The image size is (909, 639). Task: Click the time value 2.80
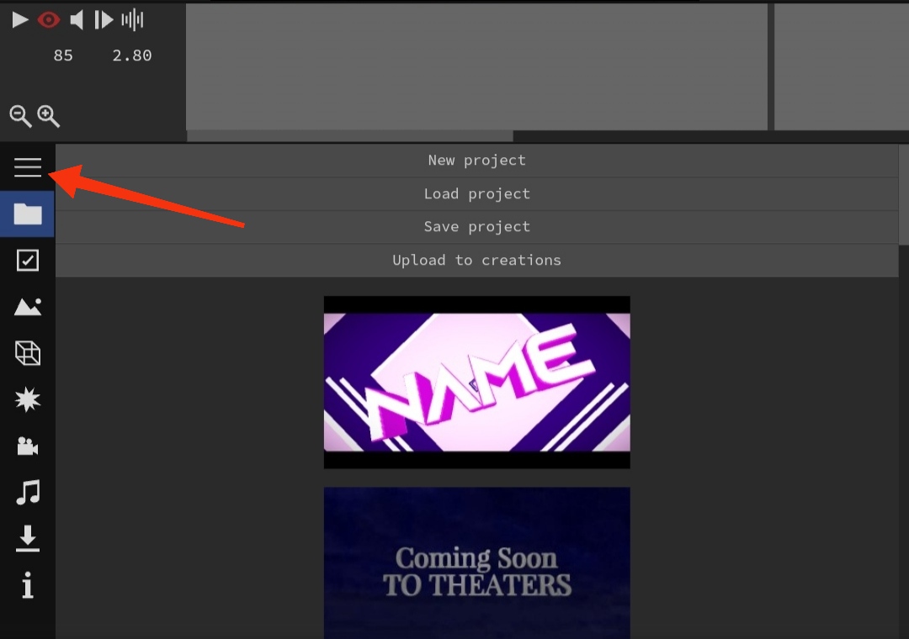131,55
